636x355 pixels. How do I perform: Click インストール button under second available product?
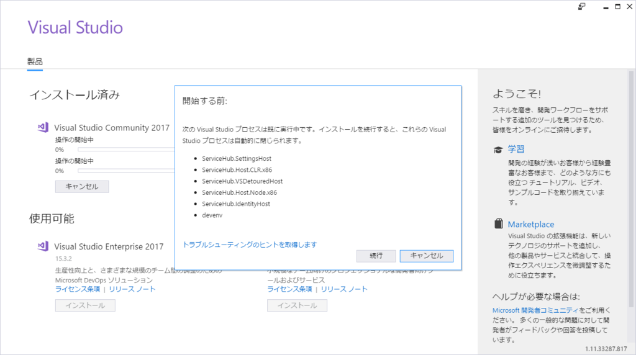pos(297,305)
